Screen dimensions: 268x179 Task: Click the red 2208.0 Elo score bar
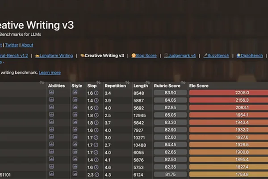pyautogui.click(x=229, y=93)
